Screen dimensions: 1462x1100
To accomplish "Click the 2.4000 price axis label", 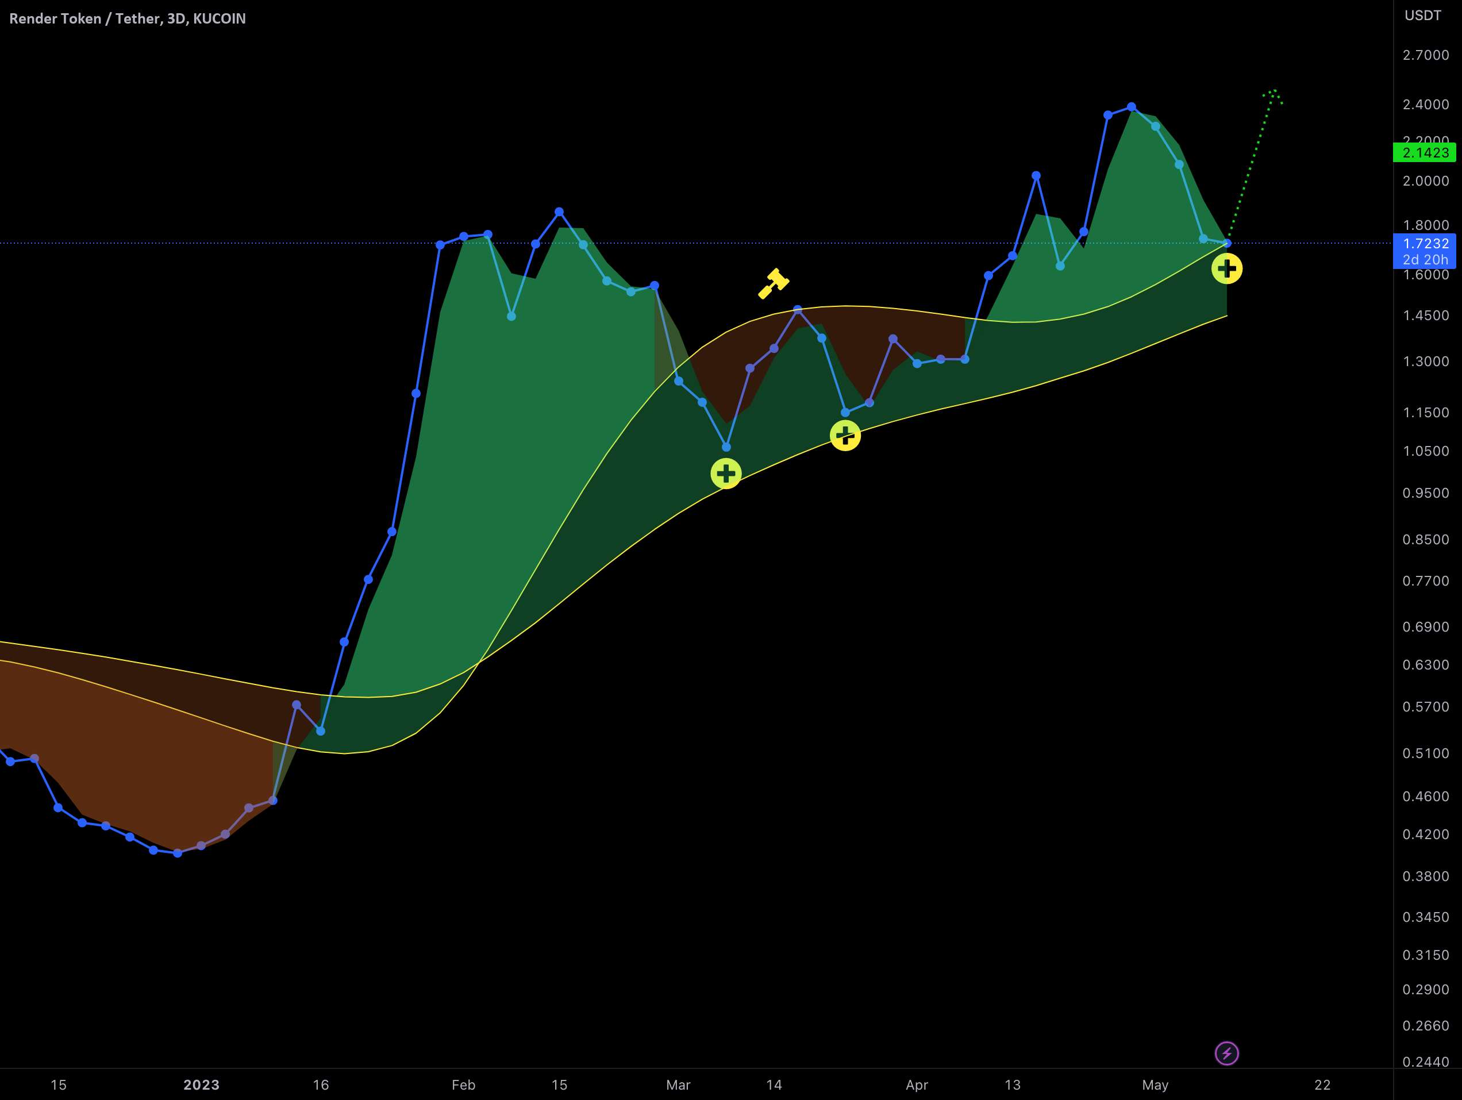I will point(1426,105).
